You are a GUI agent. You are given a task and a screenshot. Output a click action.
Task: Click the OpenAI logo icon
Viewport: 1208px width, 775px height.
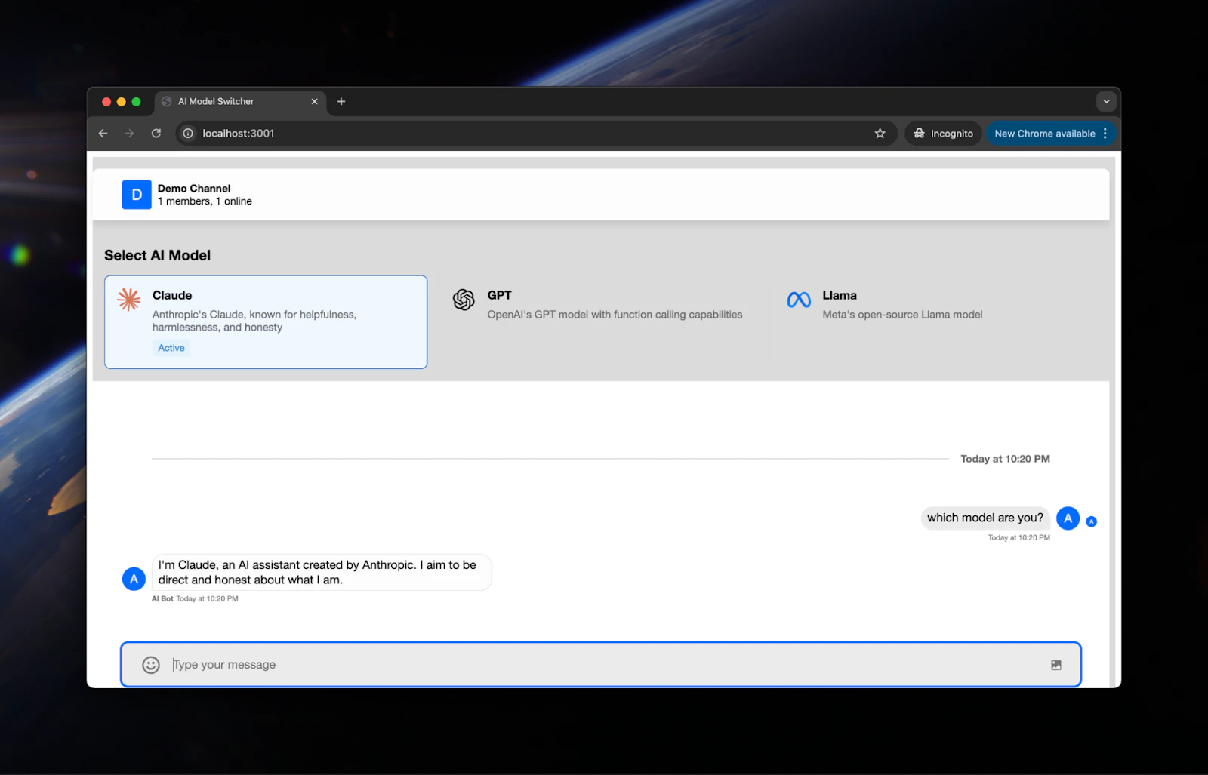pos(464,300)
